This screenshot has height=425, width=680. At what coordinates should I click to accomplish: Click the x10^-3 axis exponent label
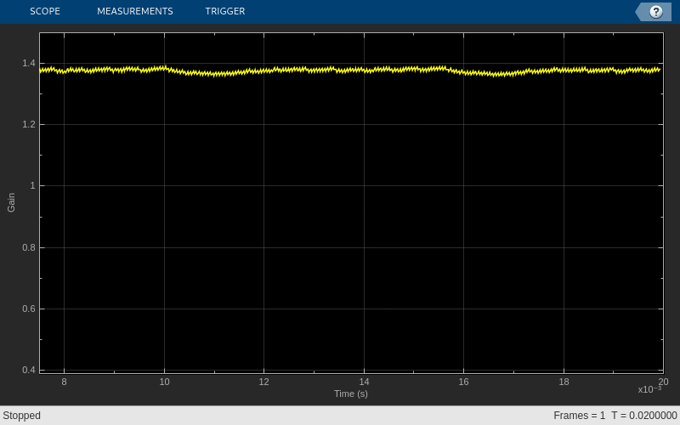tap(649, 389)
